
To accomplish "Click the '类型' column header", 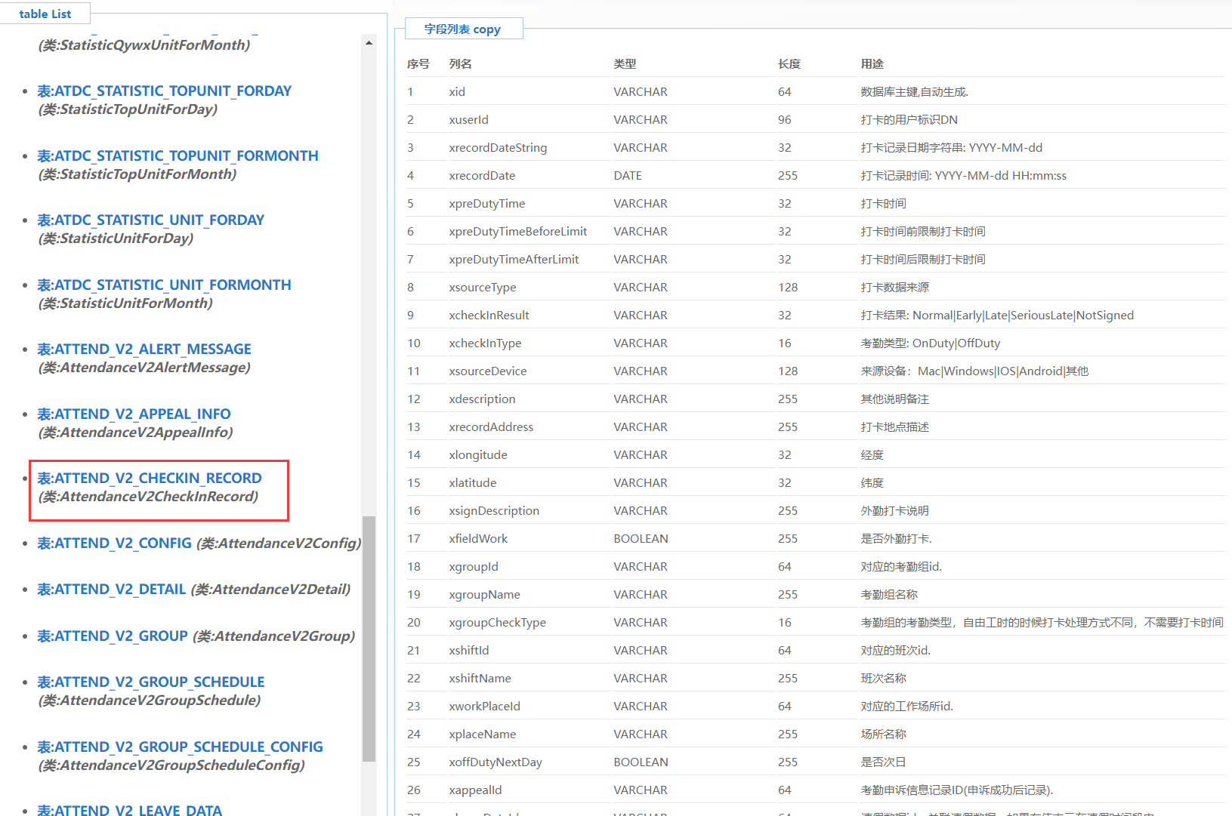I will [x=625, y=64].
